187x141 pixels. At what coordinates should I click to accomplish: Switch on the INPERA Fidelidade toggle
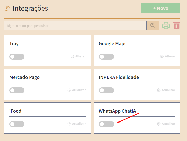click(x=106, y=90)
